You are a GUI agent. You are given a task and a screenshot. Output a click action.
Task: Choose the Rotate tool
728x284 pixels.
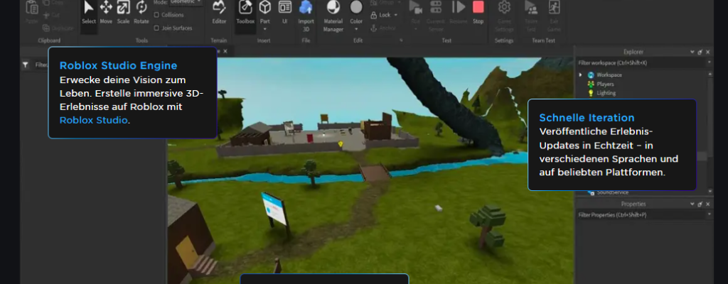[141, 11]
